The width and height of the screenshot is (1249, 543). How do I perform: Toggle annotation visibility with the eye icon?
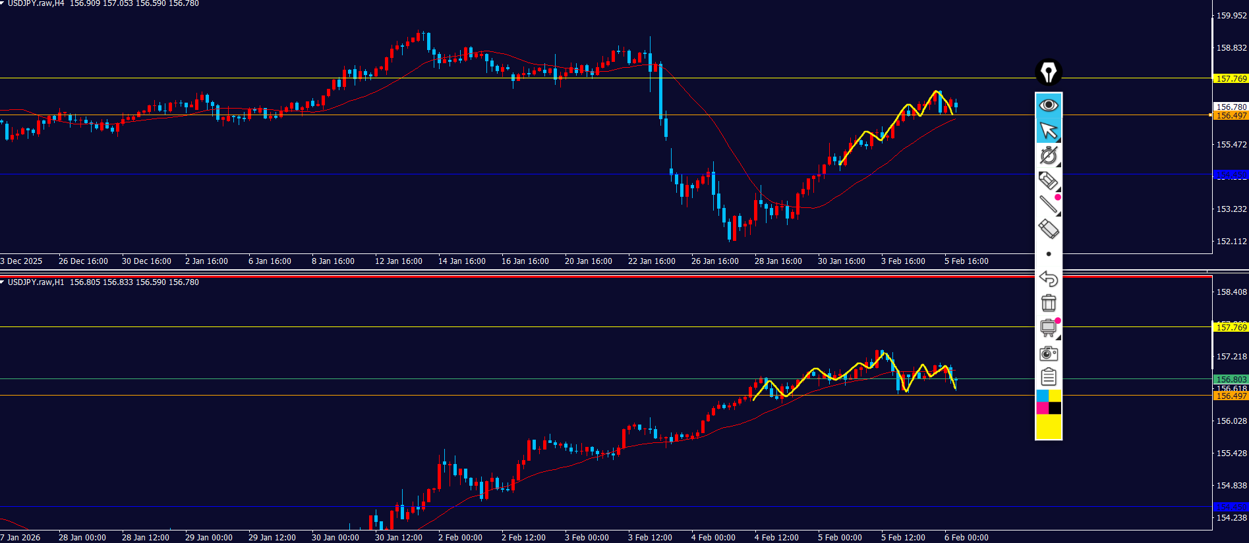[1048, 105]
